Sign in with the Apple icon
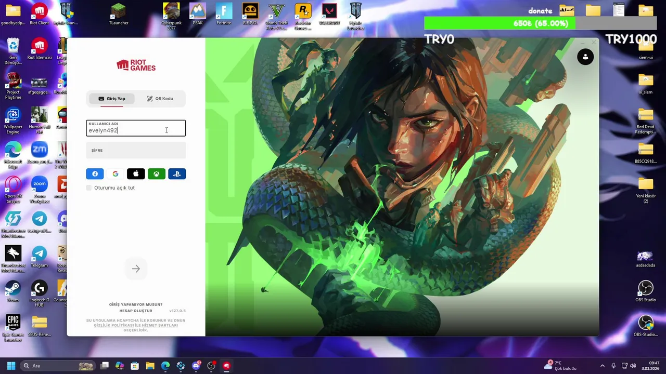 [x=136, y=174]
